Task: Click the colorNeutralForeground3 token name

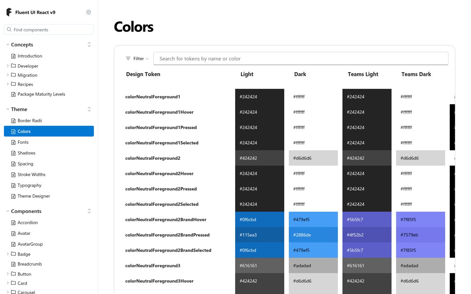Action: click(x=153, y=265)
